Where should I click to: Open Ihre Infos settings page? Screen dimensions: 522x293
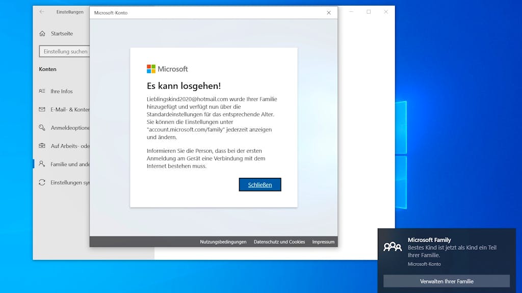(62, 91)
